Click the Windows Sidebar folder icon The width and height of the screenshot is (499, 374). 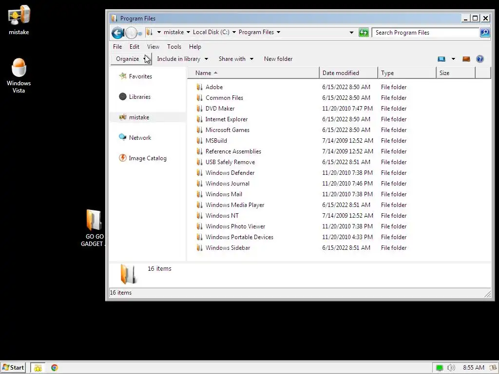199,248
